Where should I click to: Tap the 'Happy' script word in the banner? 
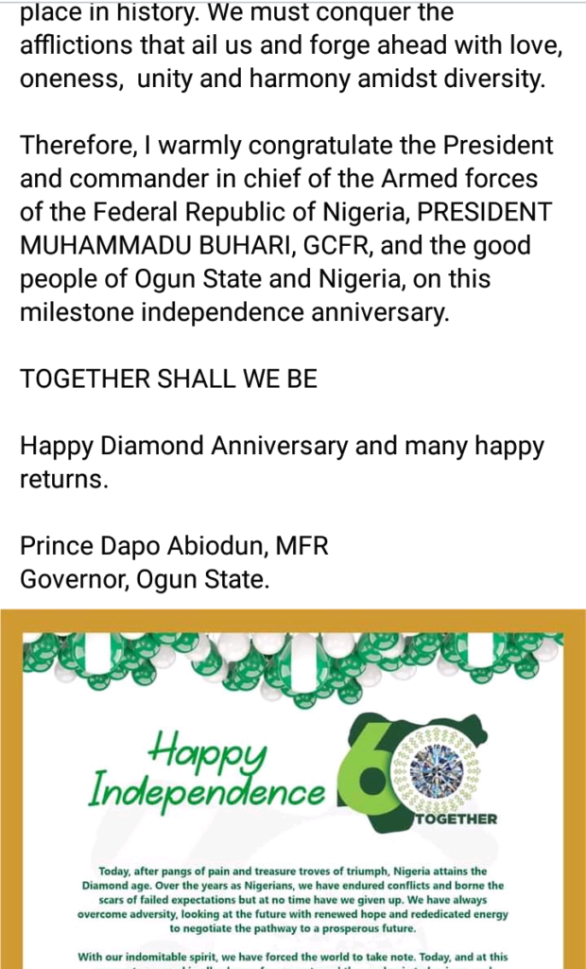point(209,753)
